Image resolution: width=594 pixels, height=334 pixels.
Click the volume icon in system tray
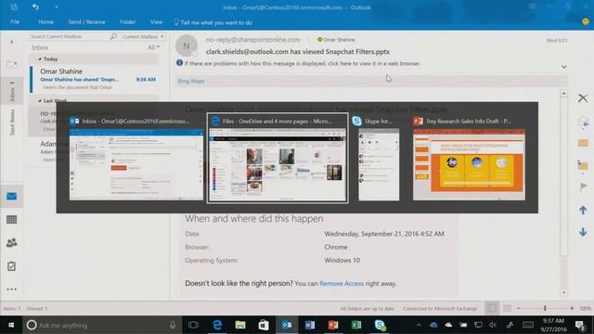coord(493,325)
